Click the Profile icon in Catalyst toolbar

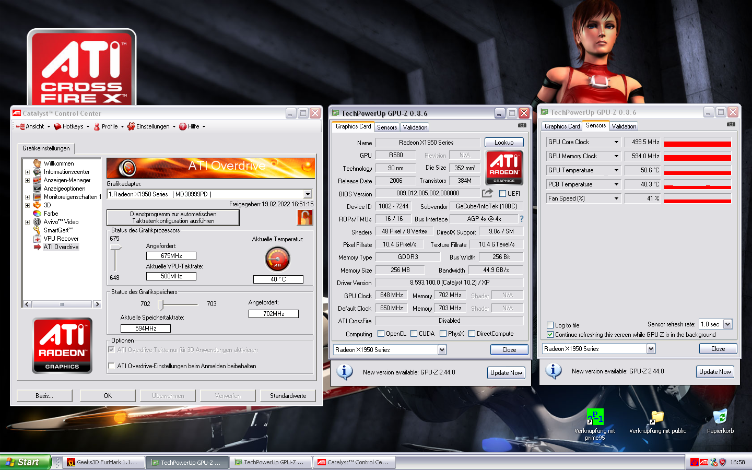tap(98, 126)
